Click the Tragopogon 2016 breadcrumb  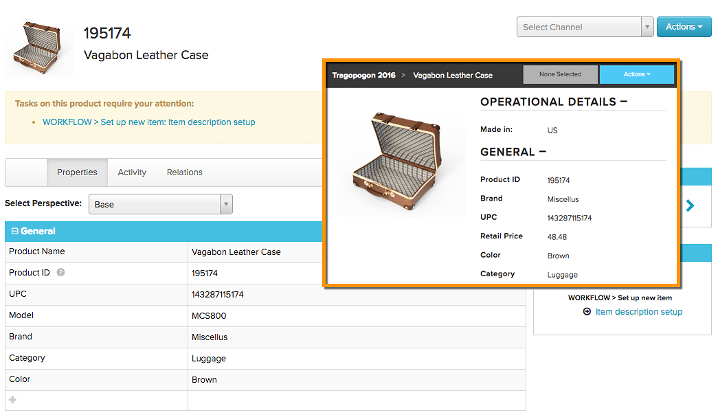click(x=363, y=75)
